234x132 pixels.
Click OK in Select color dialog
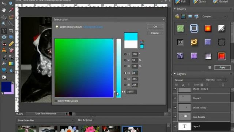coord(155,27)
